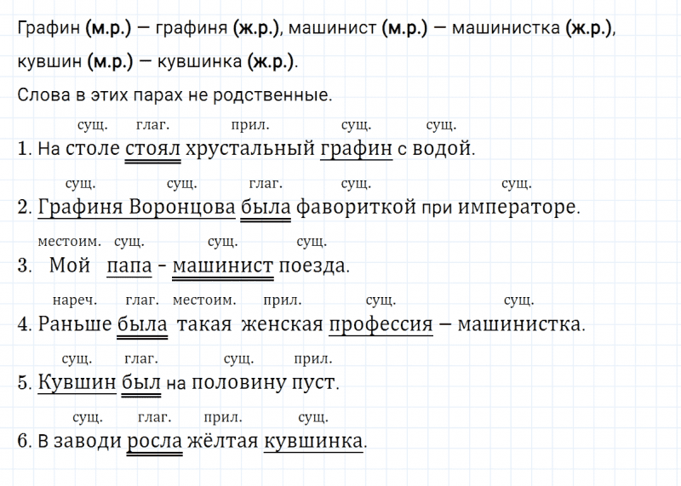Screen dimensions: 681x486
Task: Click the surname 'Воронцова'
Action: (182, 207)
